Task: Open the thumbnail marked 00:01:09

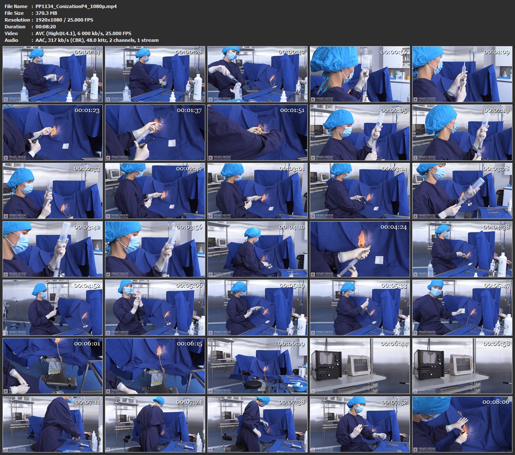Action: click(462, 74)
